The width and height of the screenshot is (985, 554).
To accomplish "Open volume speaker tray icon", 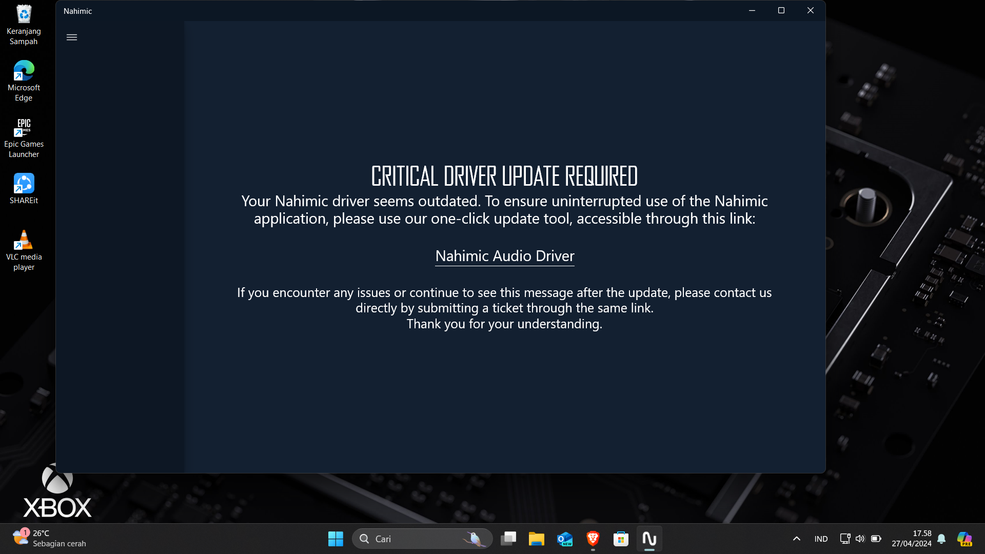I will click(x=860, y=539).
